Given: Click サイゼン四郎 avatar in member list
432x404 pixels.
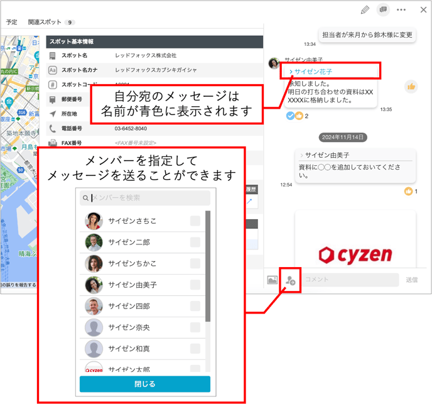Looking at the screenshot, I should (94, 306).
